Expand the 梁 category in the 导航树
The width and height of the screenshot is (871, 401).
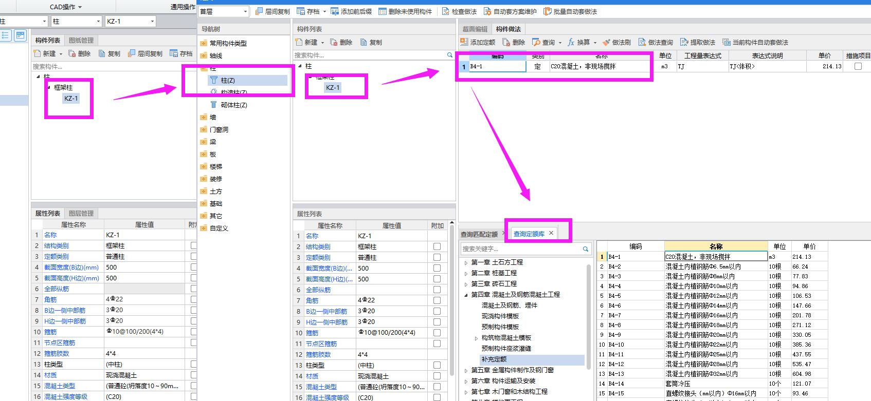click(x=204, y=142)
